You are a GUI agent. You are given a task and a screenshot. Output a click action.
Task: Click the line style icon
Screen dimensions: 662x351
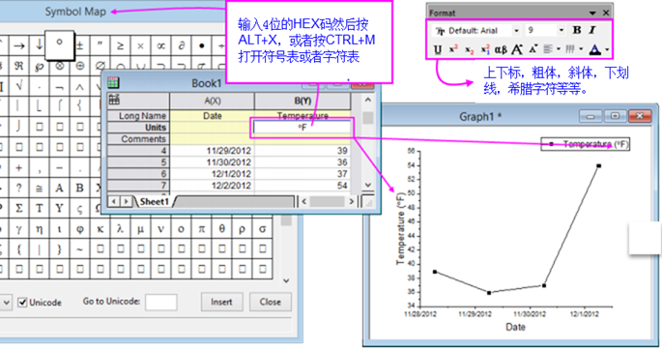pyautogui.click(x=570, y=49)
